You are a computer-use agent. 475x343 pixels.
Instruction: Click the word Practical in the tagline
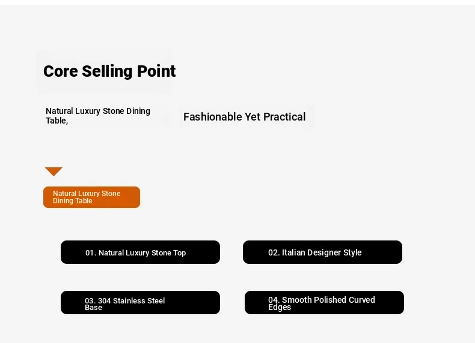(x=284, y=117)
